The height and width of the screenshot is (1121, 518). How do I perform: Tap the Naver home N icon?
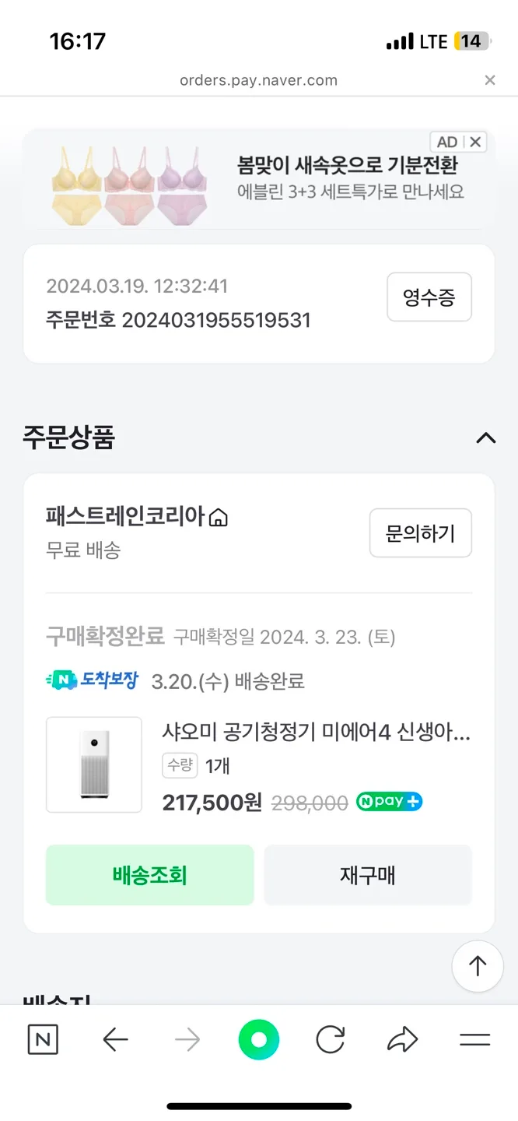[43, 1040]
